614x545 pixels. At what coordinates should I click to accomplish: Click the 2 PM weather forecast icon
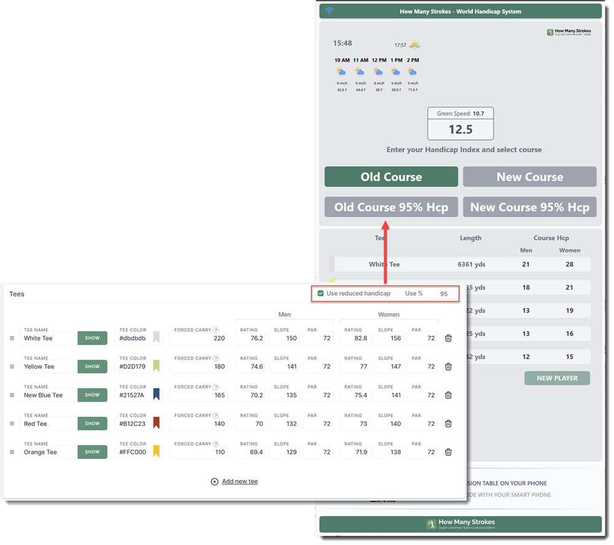click(x=412, y=71)
